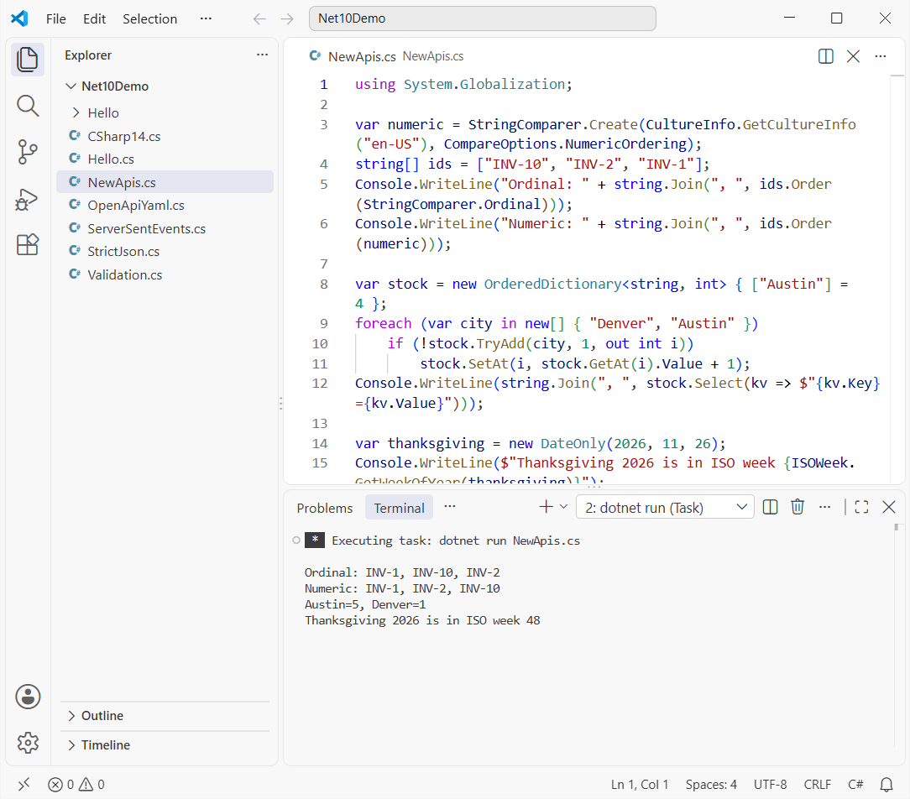This screenshot has height=799, width=910.
Task: Change indentation via Spaces: 4
Action: (x=711, y=785)
